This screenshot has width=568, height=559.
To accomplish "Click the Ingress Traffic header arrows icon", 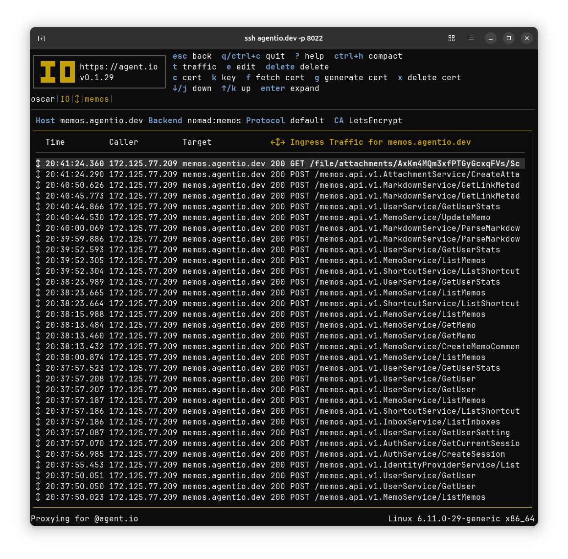I will coord(278,142).
